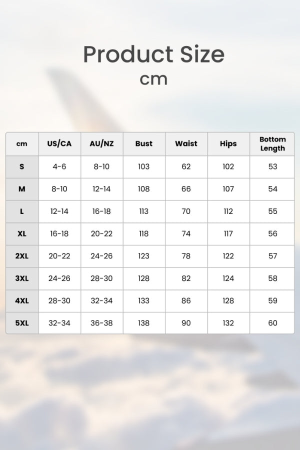Screen dimensions: 300x450
Task: Select the XL size row label
Action: pyautogui.click(x=22, y=233)
